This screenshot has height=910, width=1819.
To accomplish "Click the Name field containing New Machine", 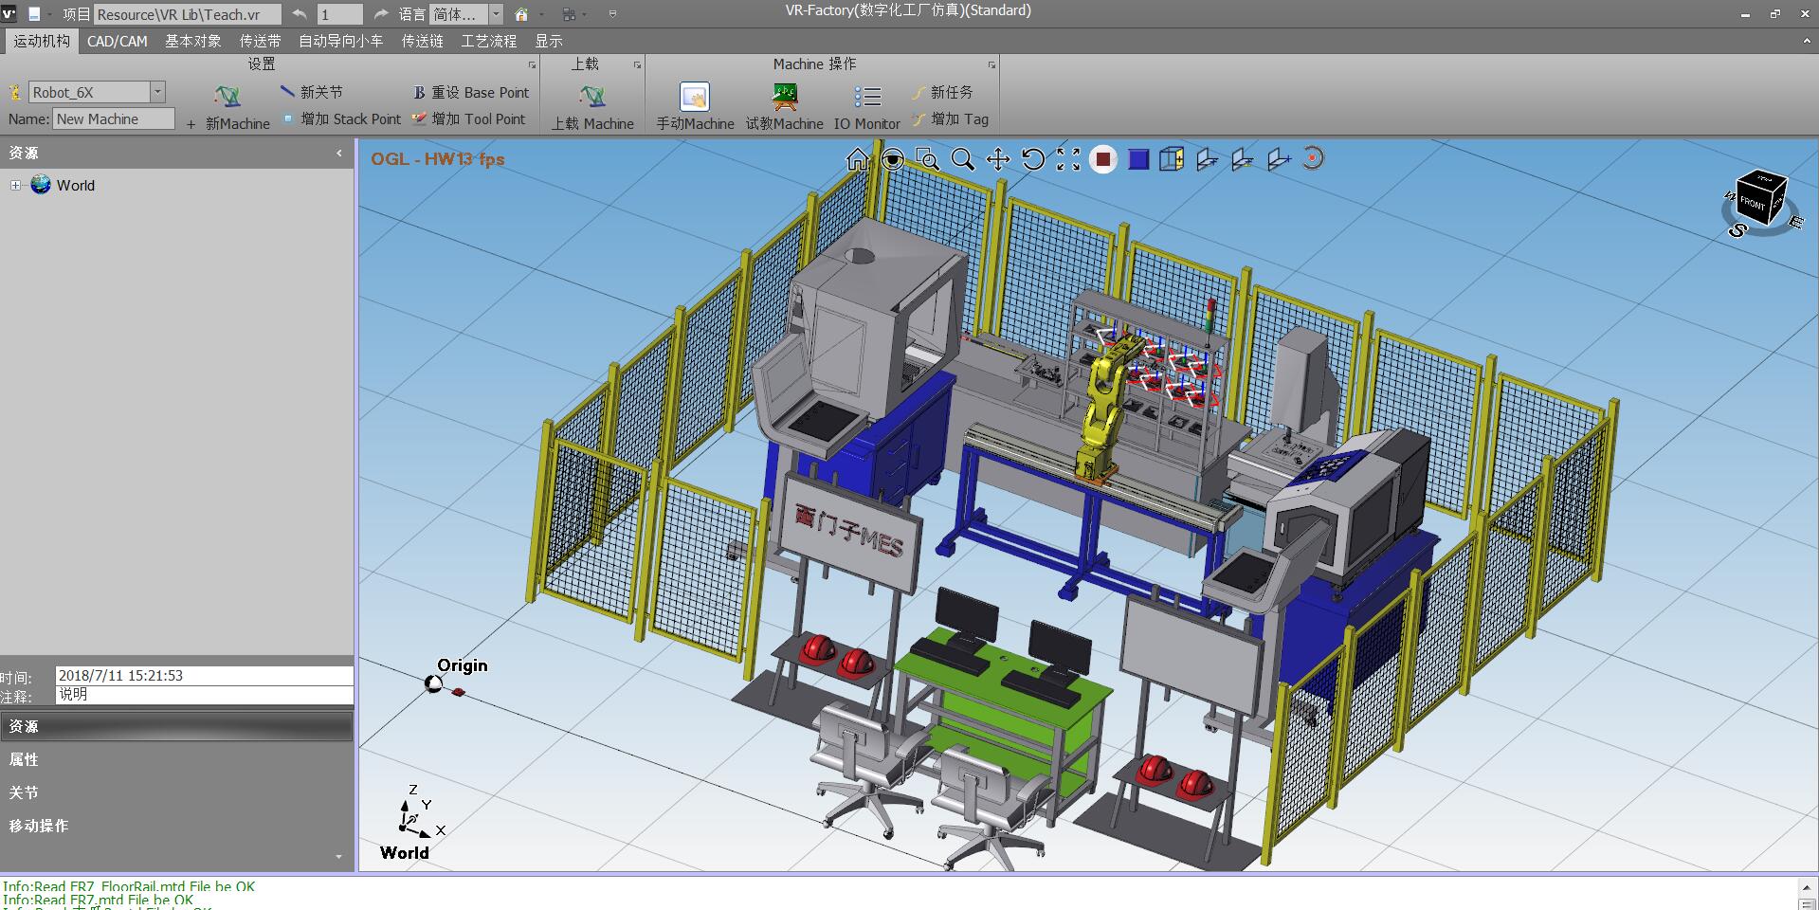I will 114,118.
